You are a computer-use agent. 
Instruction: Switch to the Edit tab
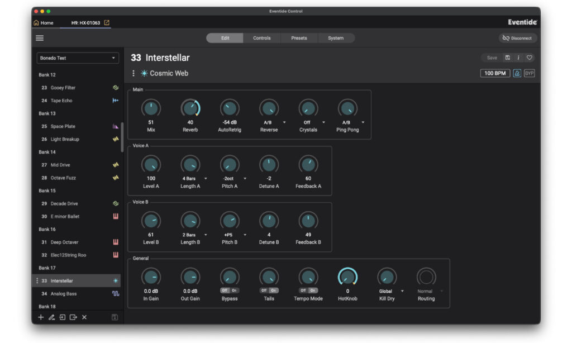coord(225,38)
